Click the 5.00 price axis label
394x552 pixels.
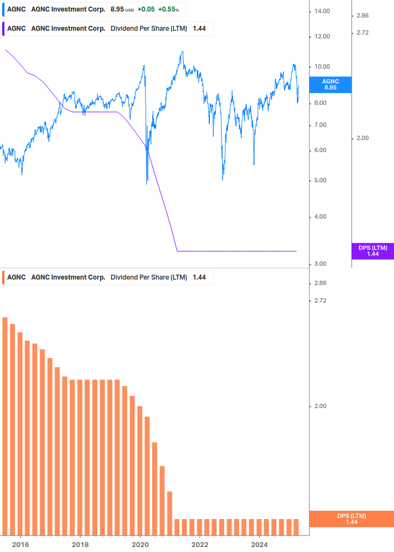click(320, 180)
